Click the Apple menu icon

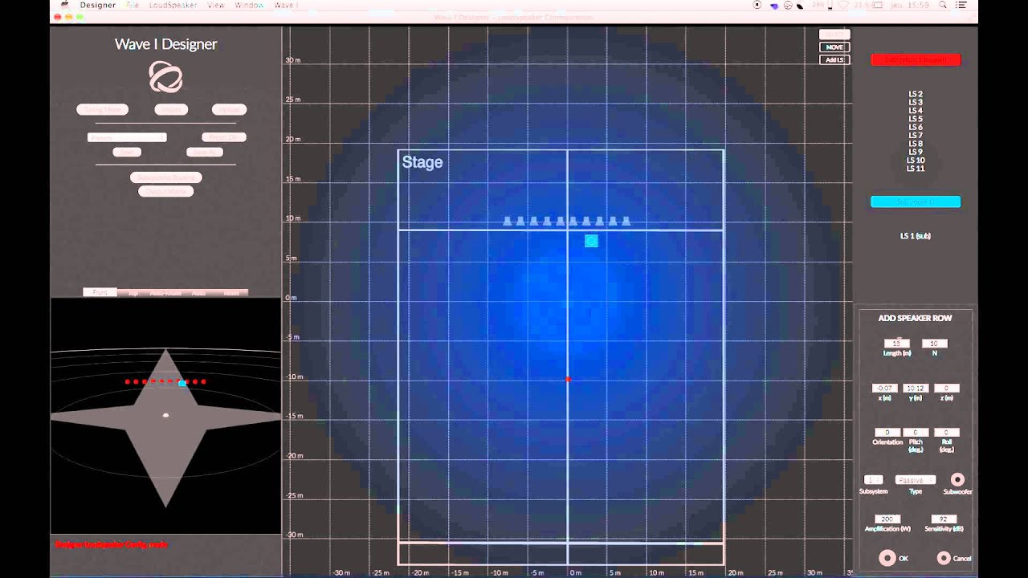tap(64, 5)
